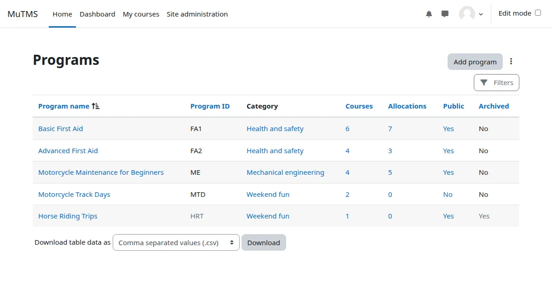Image resolution: width=552 pixels, height=293 pixels.
Task: Open the notifications bell
Action: coord(429,13)
